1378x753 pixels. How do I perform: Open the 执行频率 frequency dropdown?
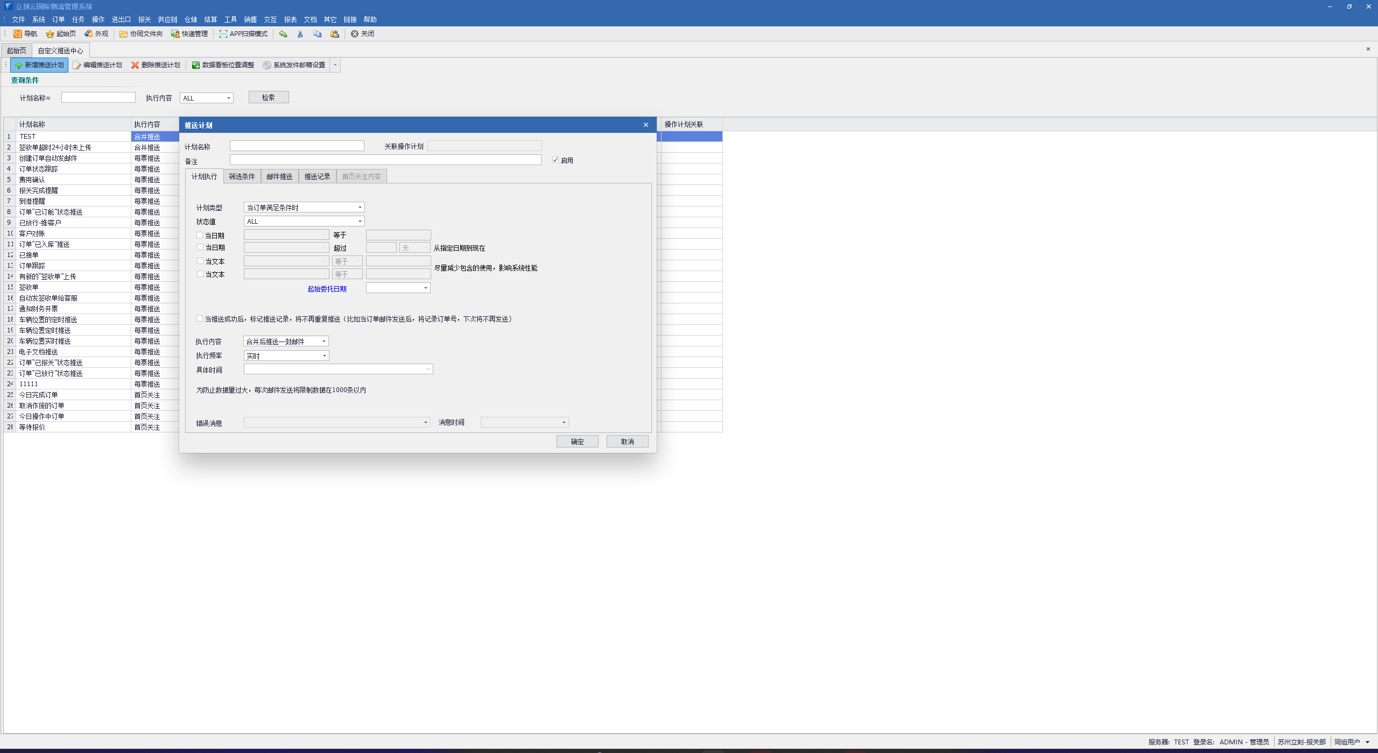pyautogui.click(x=324, y=356)
